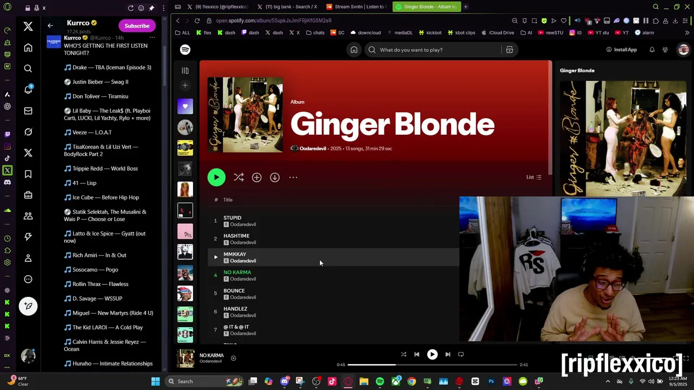Open now playing NO KARMA cover thumbnail
Image resolution: width=694 pixels, height=390 pixels.
pyautogui.click(x=186, y=358)
